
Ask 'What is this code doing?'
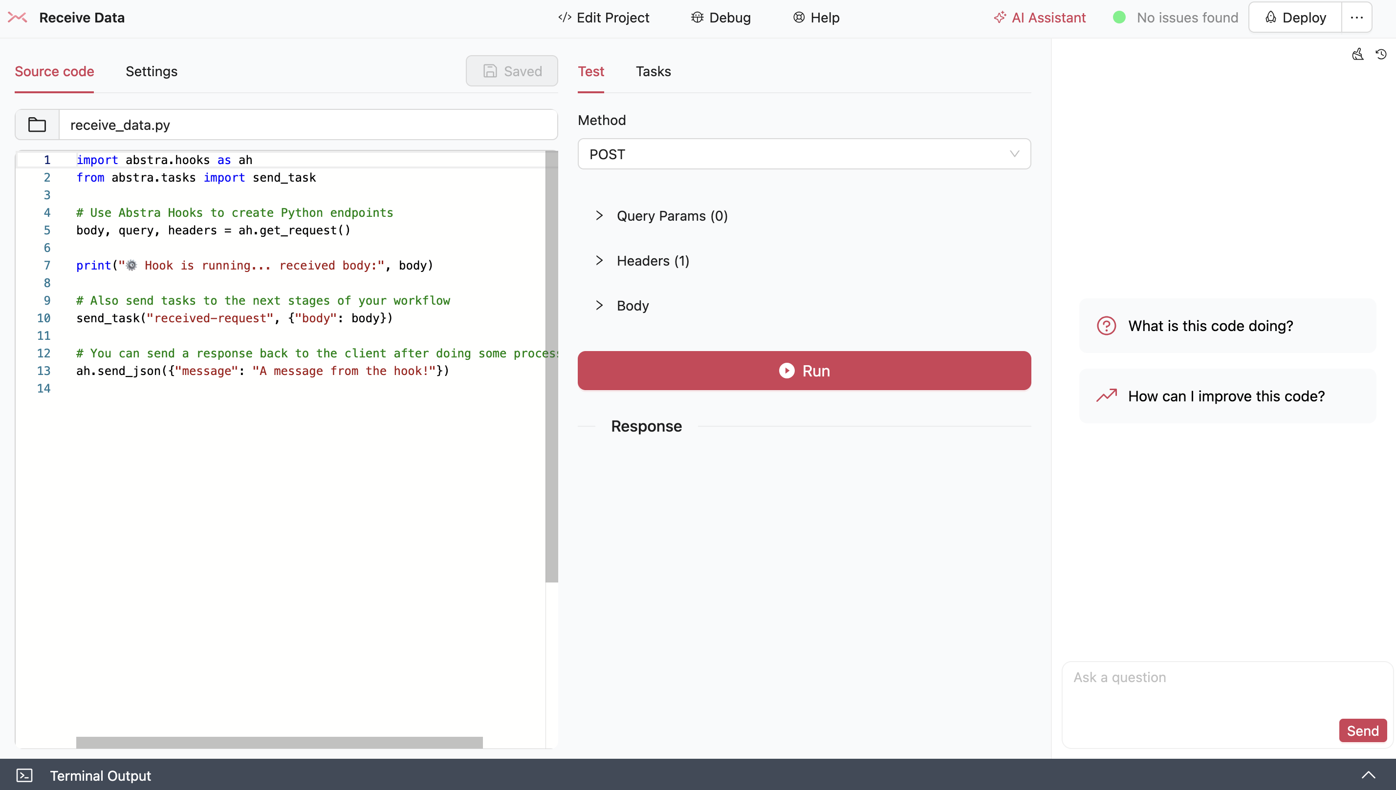1228,326
